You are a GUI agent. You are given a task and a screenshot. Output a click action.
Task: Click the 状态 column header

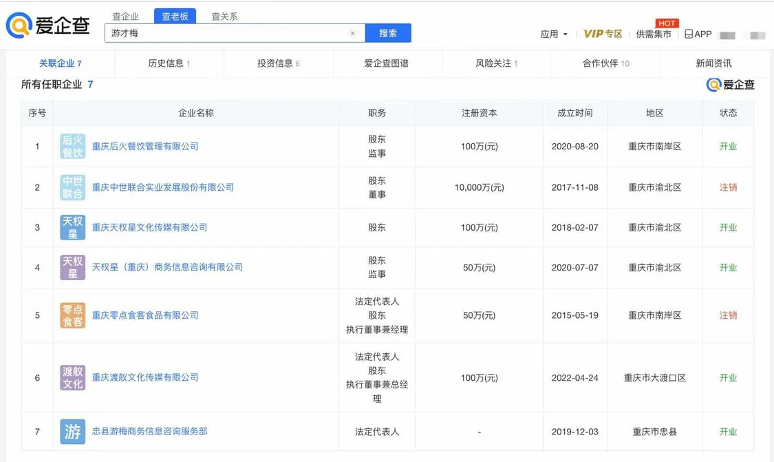click(728, 113)
